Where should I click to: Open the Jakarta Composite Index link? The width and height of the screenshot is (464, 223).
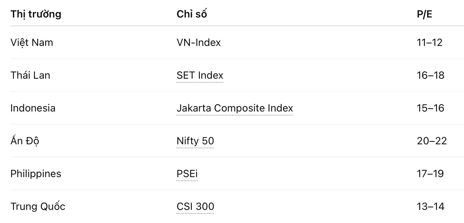[x=235, y=108]
